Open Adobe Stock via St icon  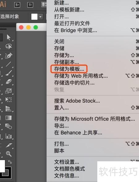30,5
